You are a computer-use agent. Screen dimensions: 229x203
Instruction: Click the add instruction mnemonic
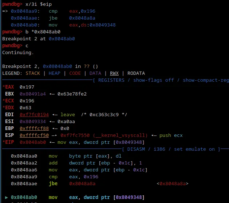pos(53,163)
